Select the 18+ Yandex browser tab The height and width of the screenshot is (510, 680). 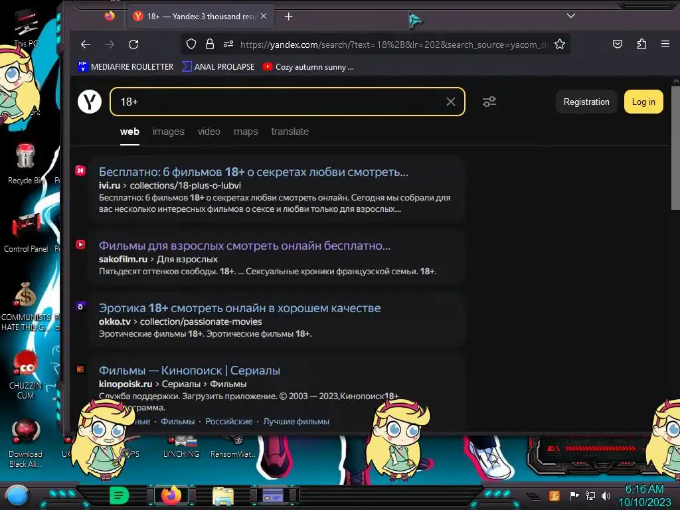click(x=201, y=17)
